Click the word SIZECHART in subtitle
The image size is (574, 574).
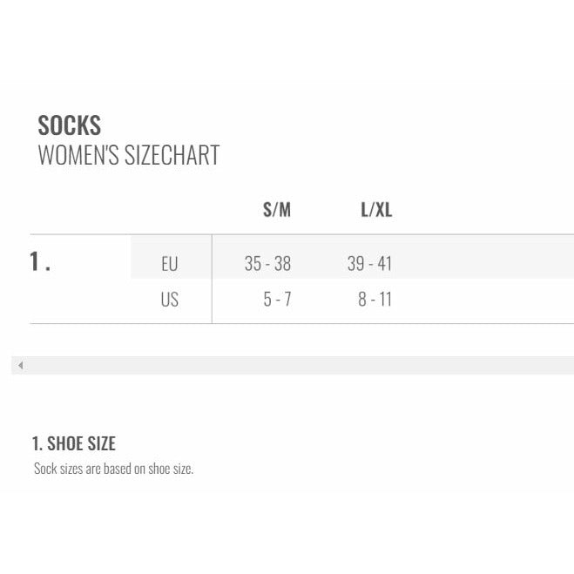coord(179,156)
